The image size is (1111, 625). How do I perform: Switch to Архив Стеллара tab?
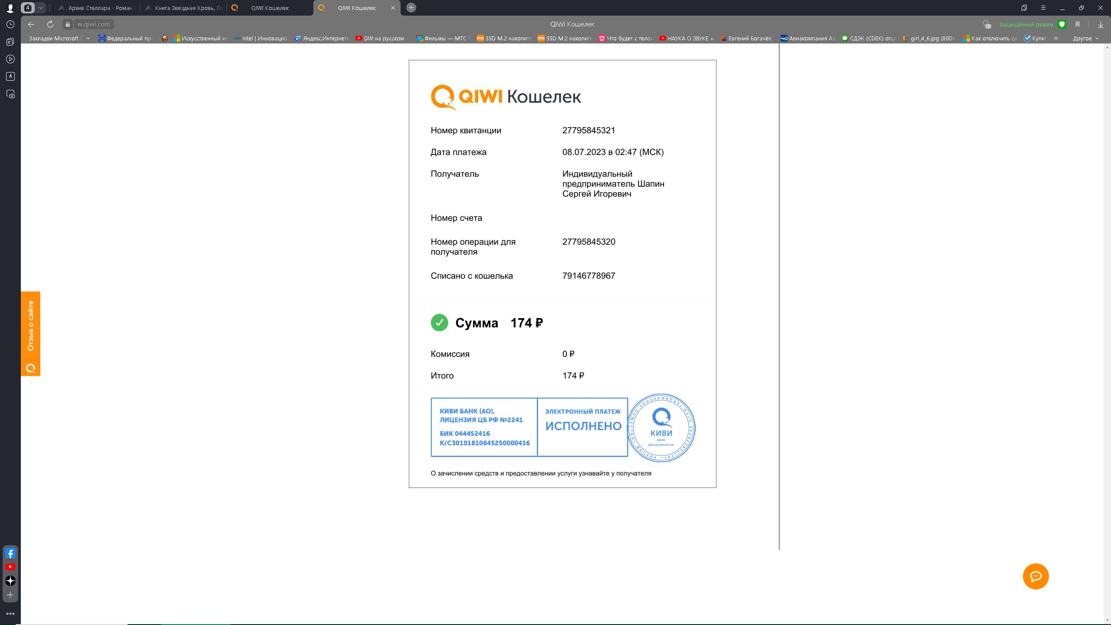coord(97,8)
